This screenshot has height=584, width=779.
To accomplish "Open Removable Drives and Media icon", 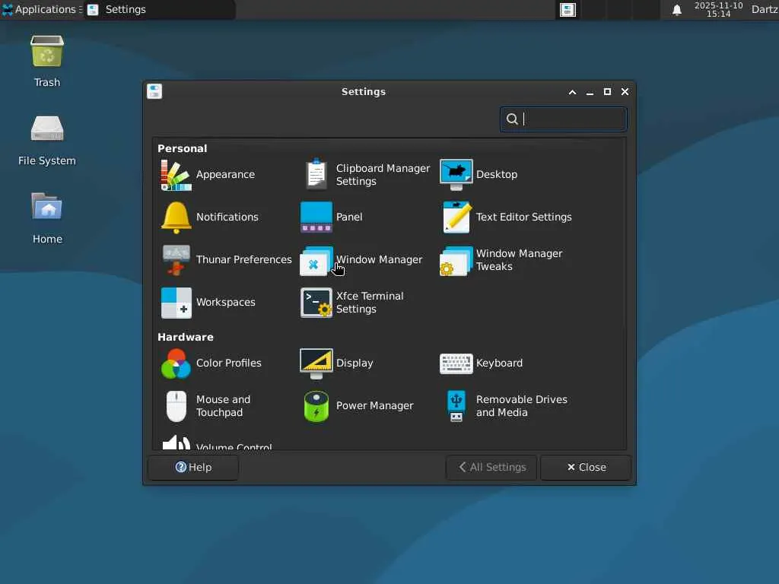I will 456,406.
